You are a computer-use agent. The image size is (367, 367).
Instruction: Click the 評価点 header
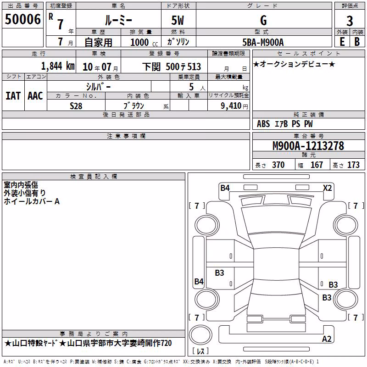click(x=350, y=6)
